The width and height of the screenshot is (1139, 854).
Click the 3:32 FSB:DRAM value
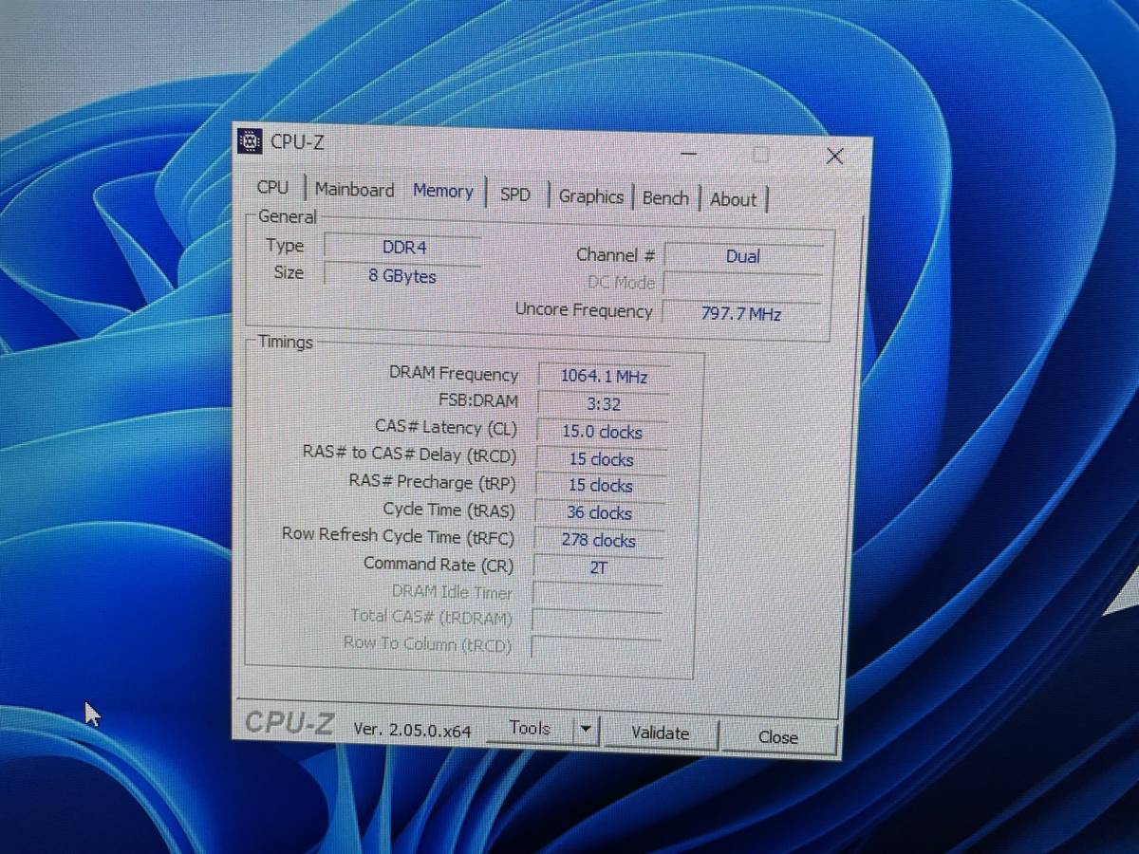603,404
